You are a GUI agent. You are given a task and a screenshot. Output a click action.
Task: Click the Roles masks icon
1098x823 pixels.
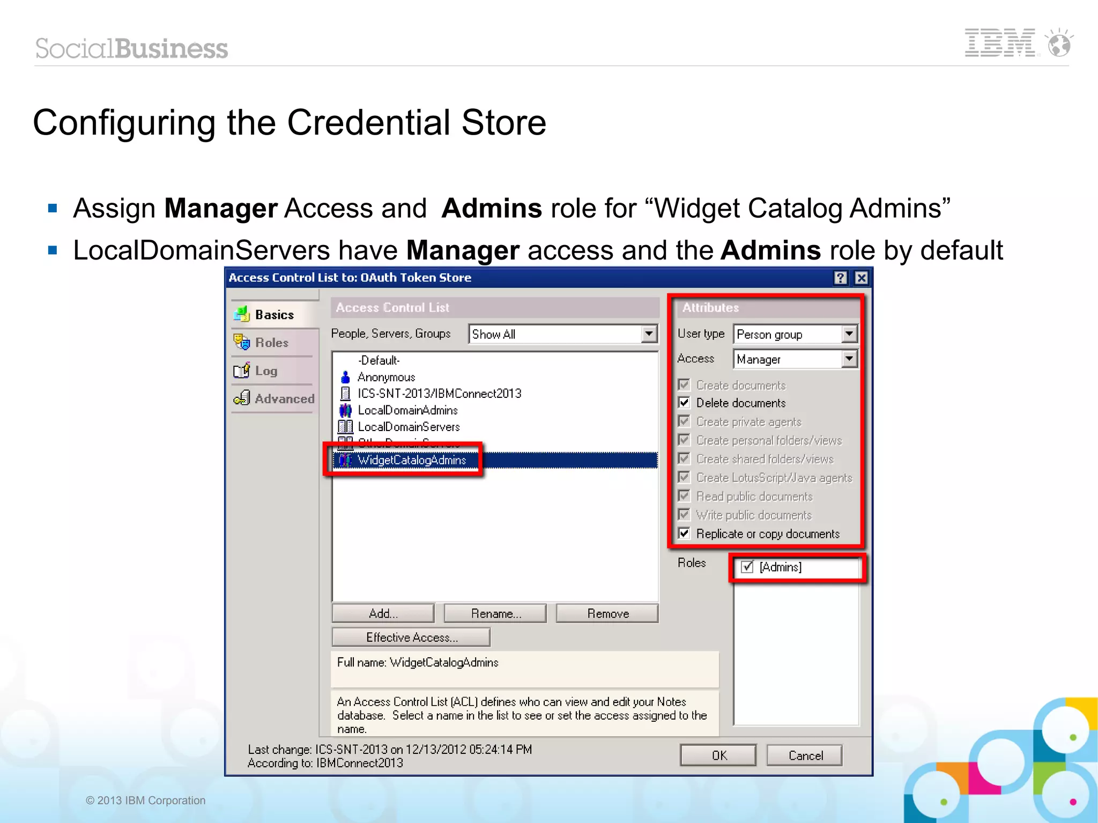242,342
